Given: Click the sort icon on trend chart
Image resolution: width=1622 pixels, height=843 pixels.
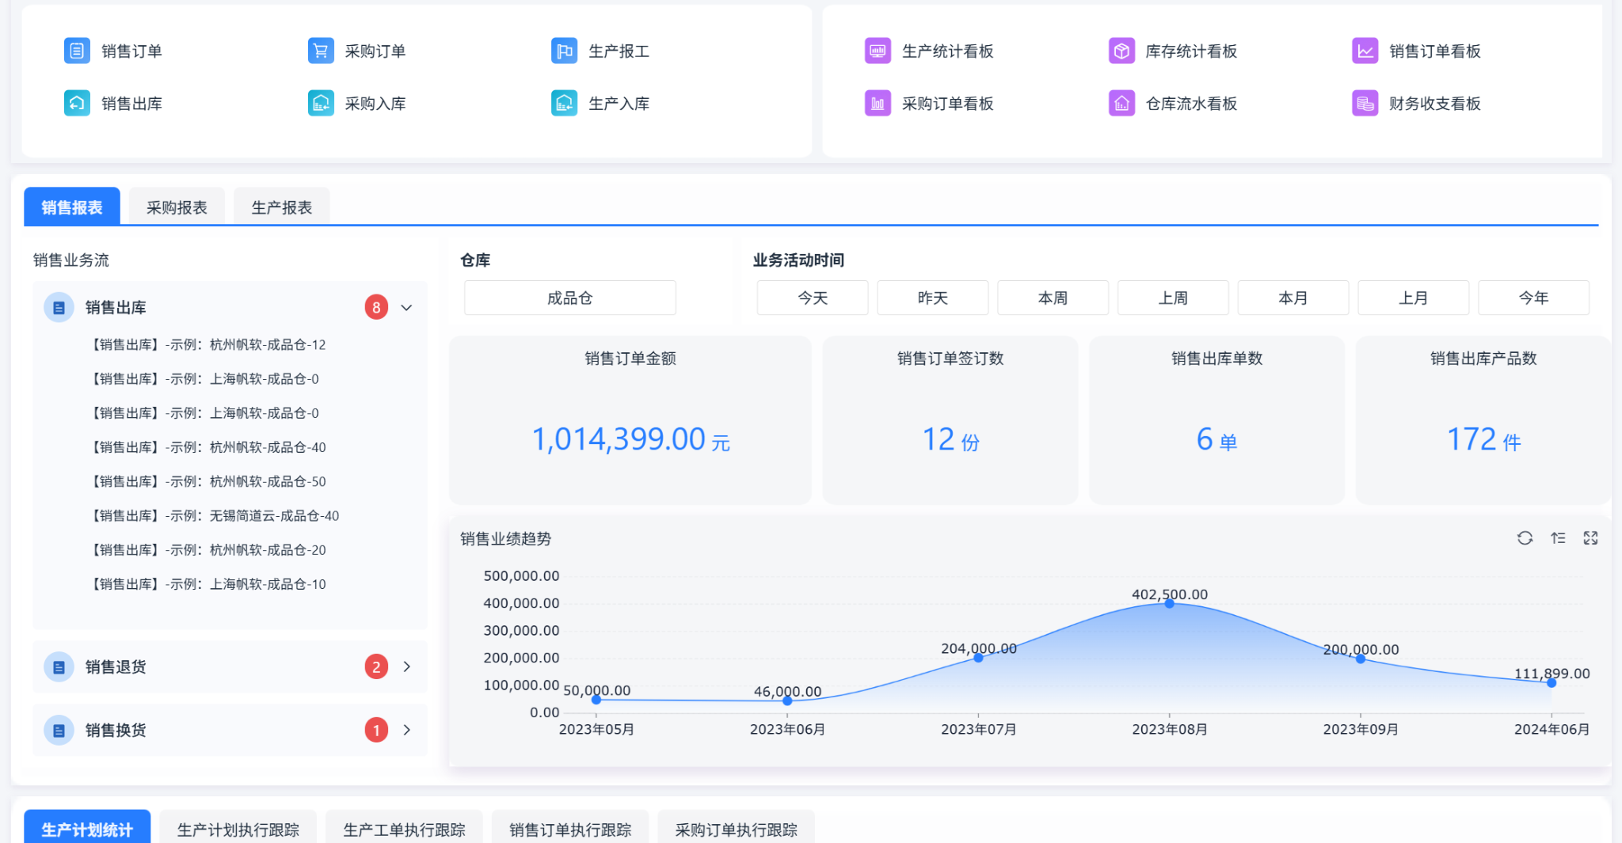Looking at the screenshot, I should click(1558, 538).
